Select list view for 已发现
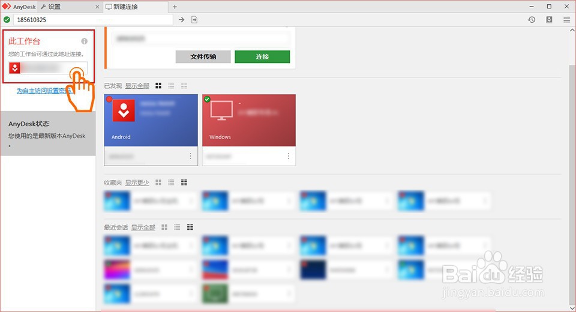Image resolution: width=576 pixels, height=312 pixels. pos(171,86)
